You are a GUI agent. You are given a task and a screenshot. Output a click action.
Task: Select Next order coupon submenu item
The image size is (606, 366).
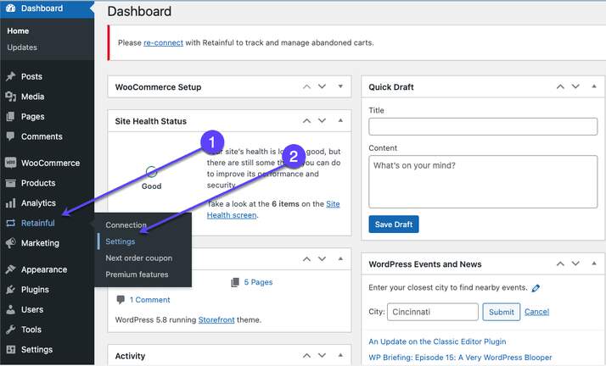(138, 258)
